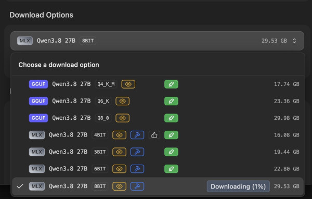Click MLX format badge on 6BIT row
312x199 pixels.
(37, 169)
